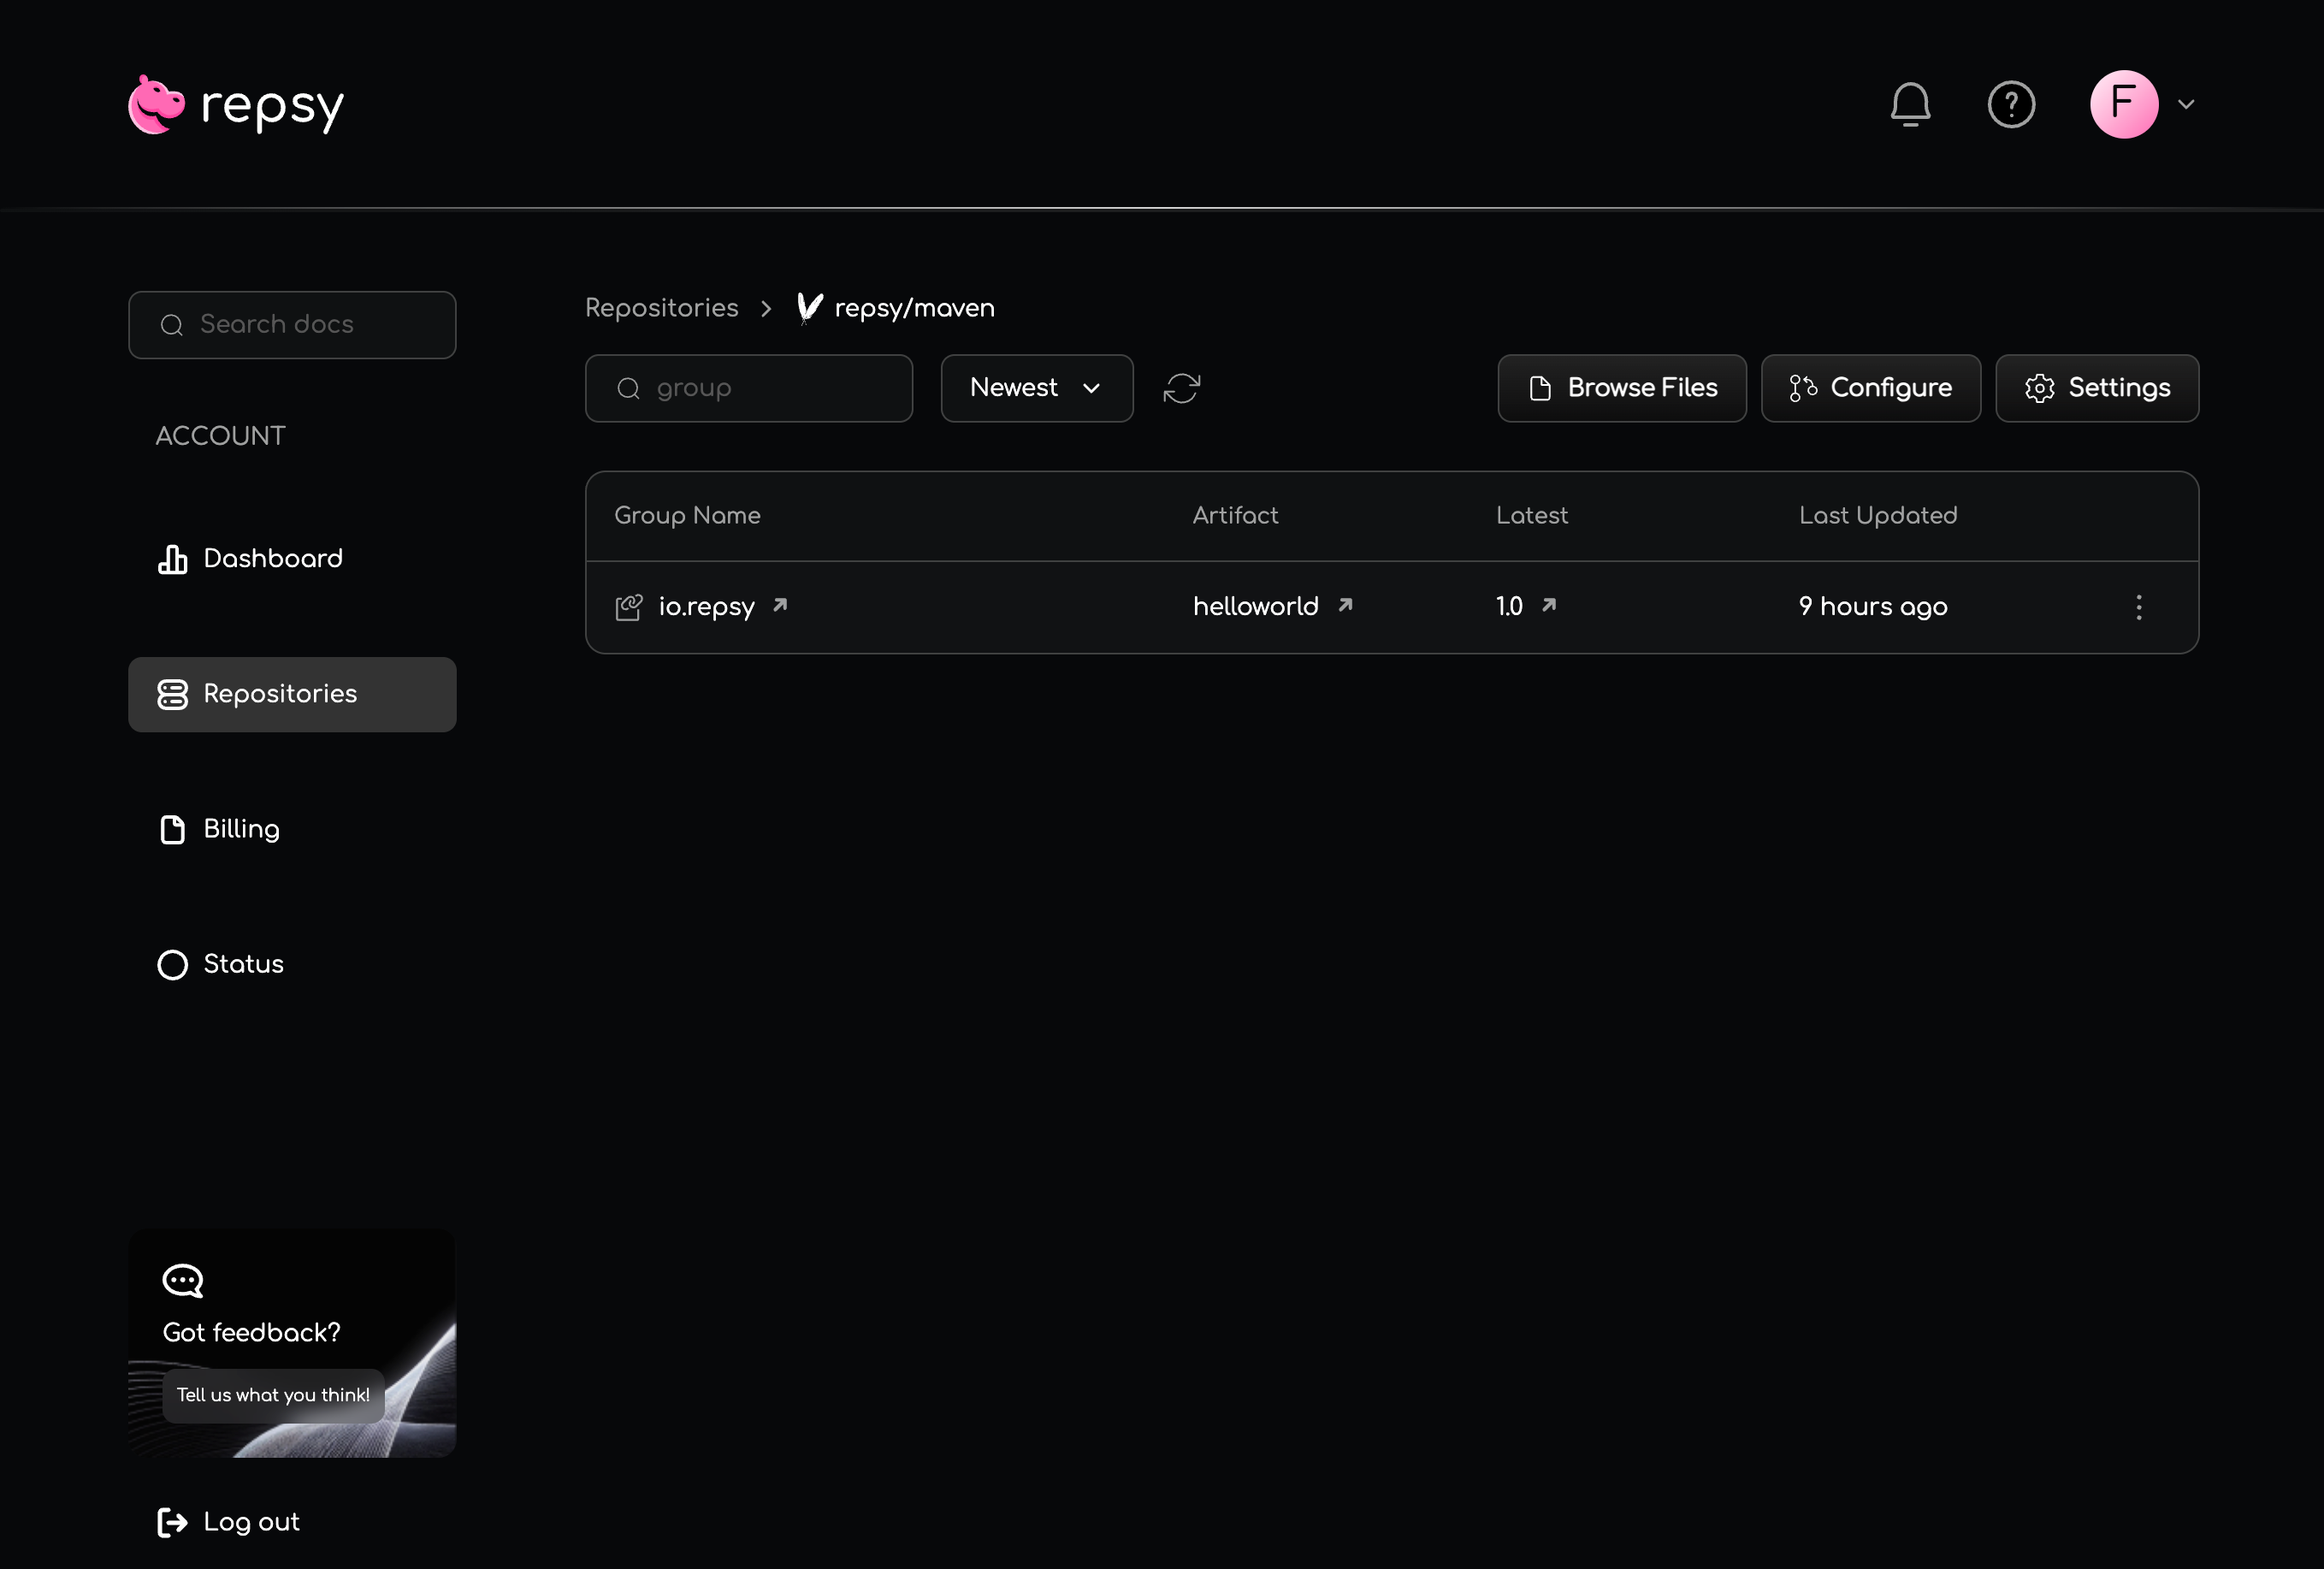Click the Configure button

[1870, 388]
